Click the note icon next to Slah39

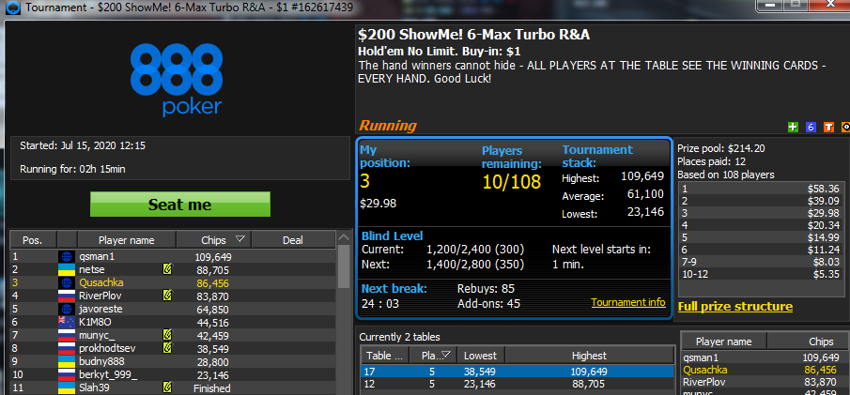tap(167, 387)
